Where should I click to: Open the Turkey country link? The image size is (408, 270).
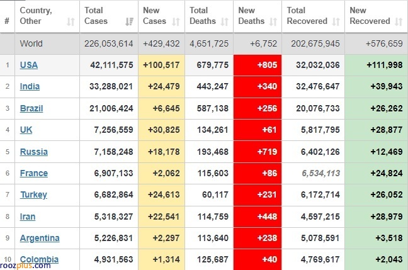34,194
